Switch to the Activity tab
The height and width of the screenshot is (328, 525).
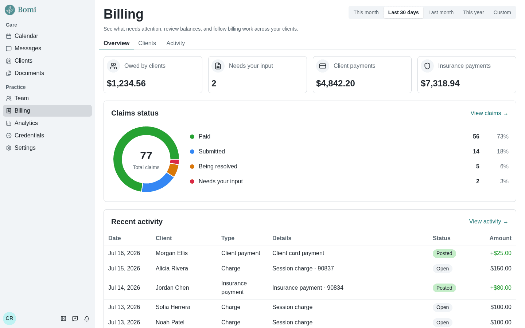[175, 43]
